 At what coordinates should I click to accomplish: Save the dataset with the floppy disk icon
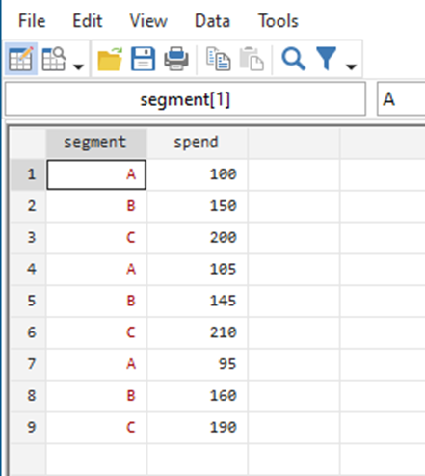143,59
